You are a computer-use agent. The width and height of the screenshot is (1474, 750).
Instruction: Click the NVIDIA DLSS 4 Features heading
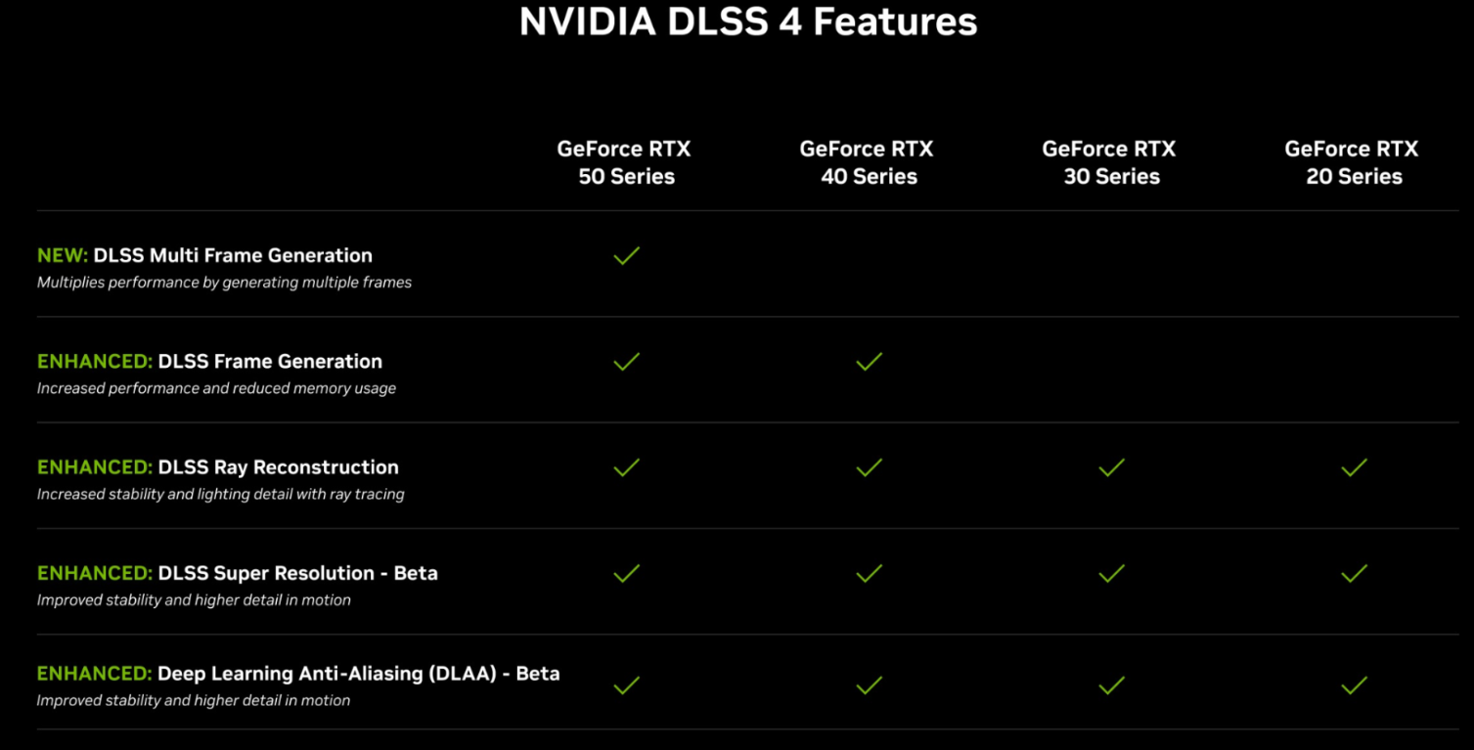pyautogui.click(x=748, y=22)
